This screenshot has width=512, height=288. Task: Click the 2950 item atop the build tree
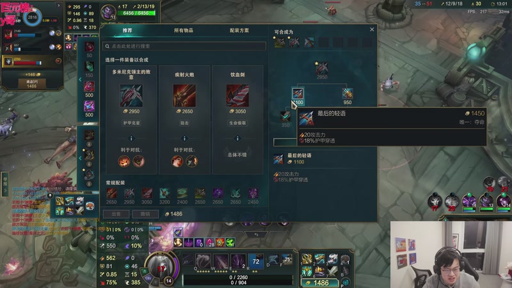[322, 68]
